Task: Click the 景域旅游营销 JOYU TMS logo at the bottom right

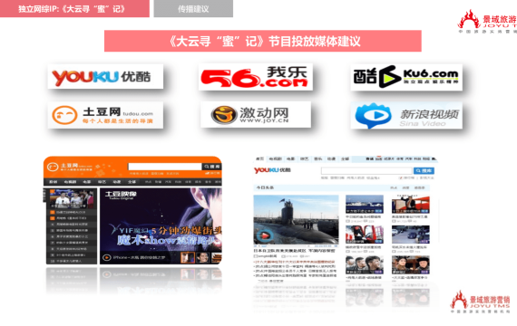Action: pyautogui.click(x=481, y=302)
